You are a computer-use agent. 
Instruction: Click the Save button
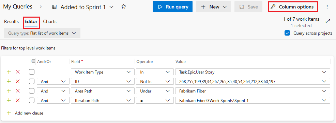coord(248,7)
